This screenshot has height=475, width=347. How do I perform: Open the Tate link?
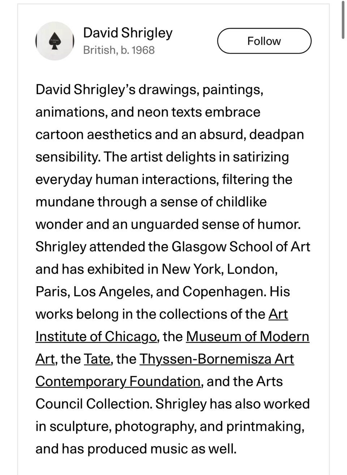coord(97,359)
